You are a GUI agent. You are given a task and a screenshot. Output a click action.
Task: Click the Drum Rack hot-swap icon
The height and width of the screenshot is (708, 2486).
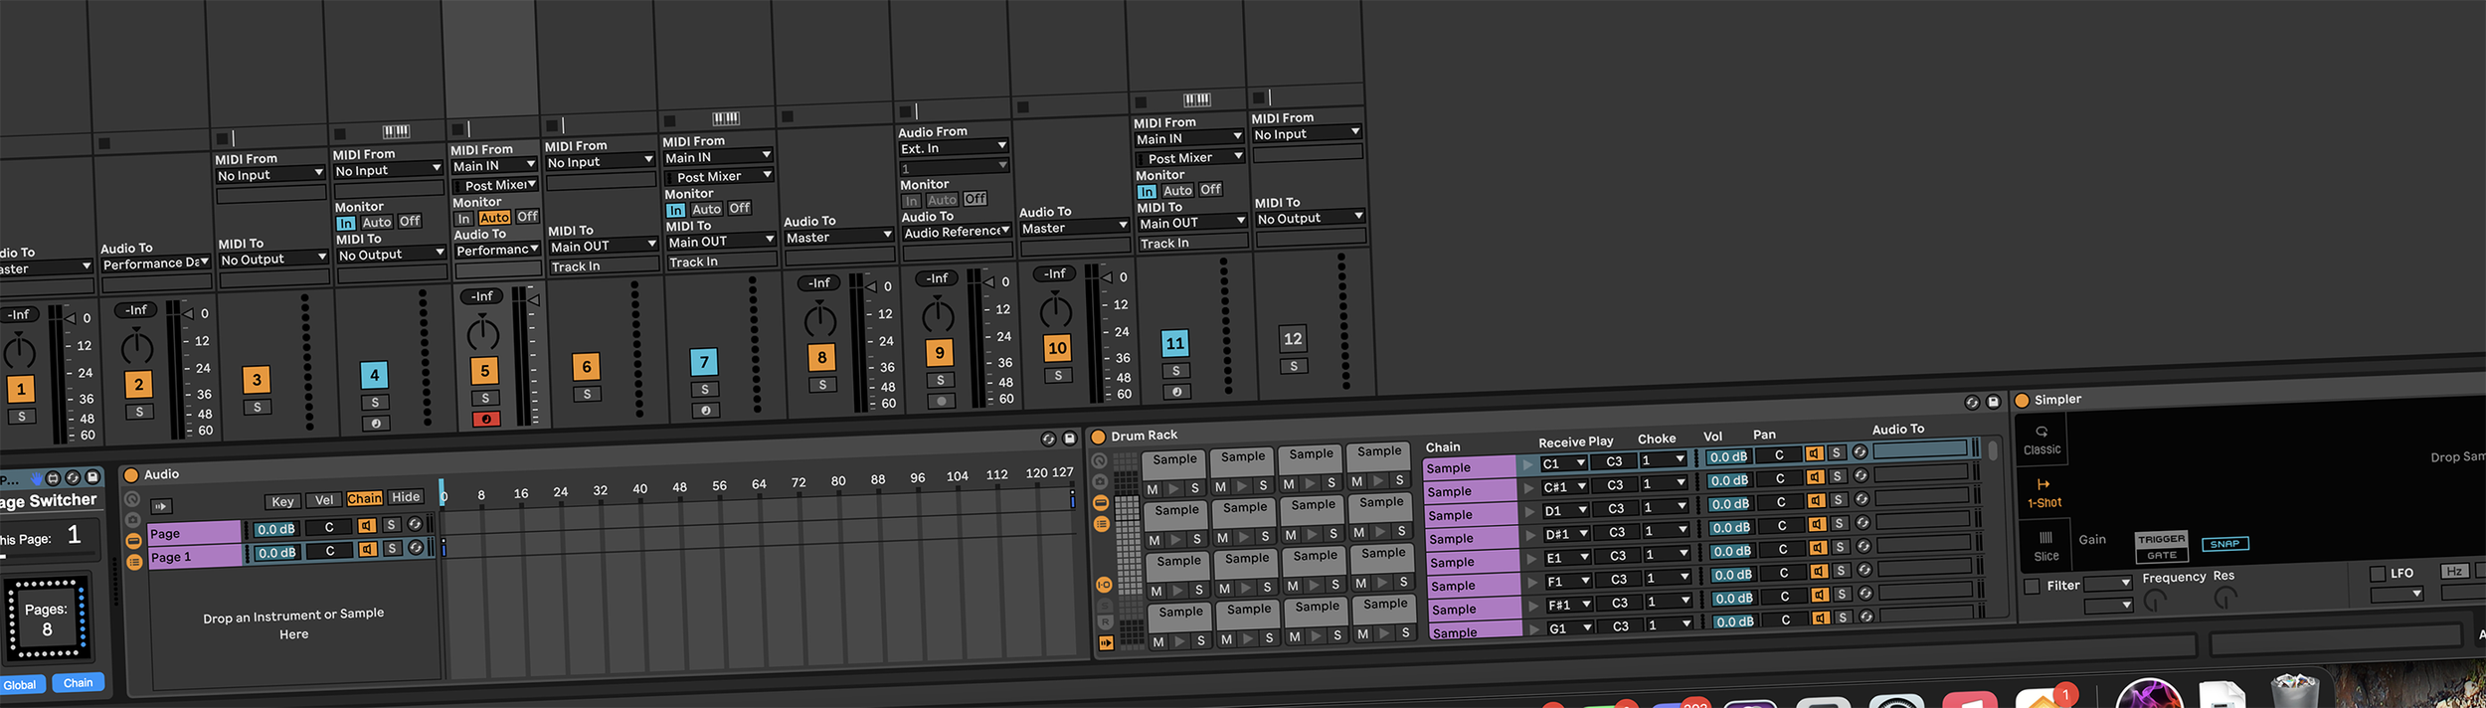pos(1972,403)
